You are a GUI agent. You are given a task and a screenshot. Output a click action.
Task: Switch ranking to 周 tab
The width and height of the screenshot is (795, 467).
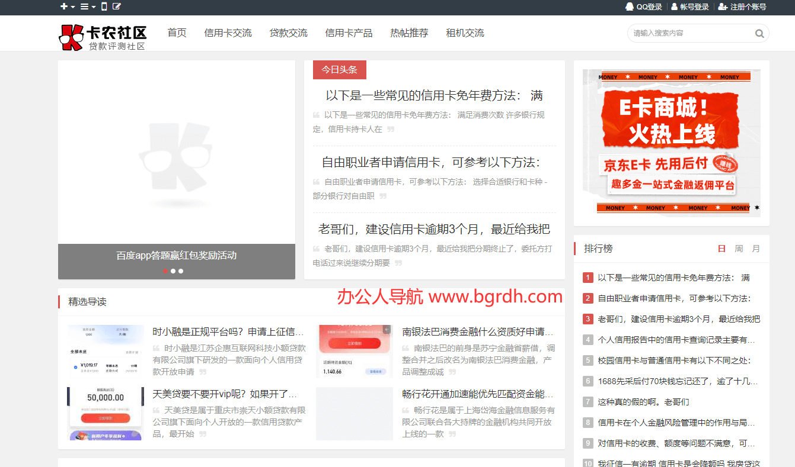[x=739, y=249]
